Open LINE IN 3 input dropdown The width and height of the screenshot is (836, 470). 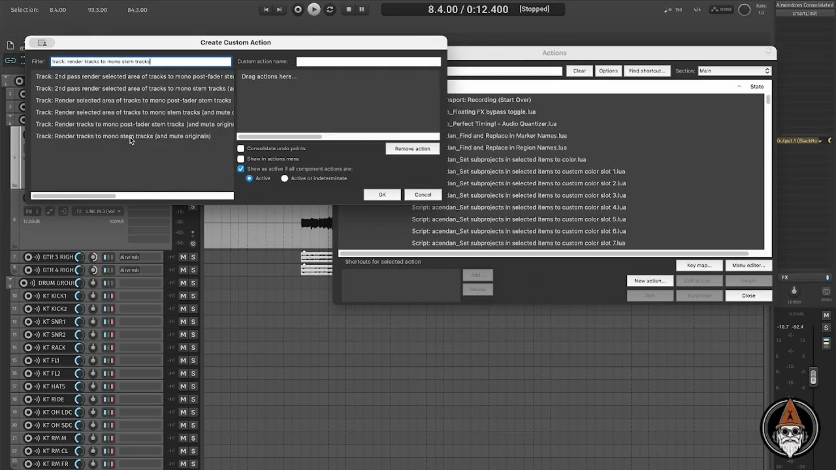(x=97, y=211)
